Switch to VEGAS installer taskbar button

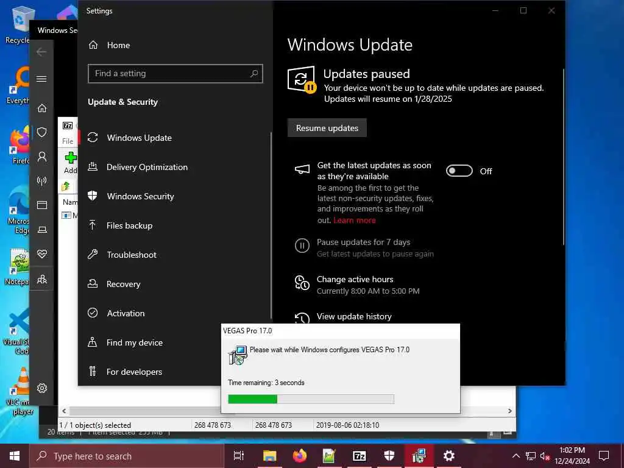[x=419, y=456]
